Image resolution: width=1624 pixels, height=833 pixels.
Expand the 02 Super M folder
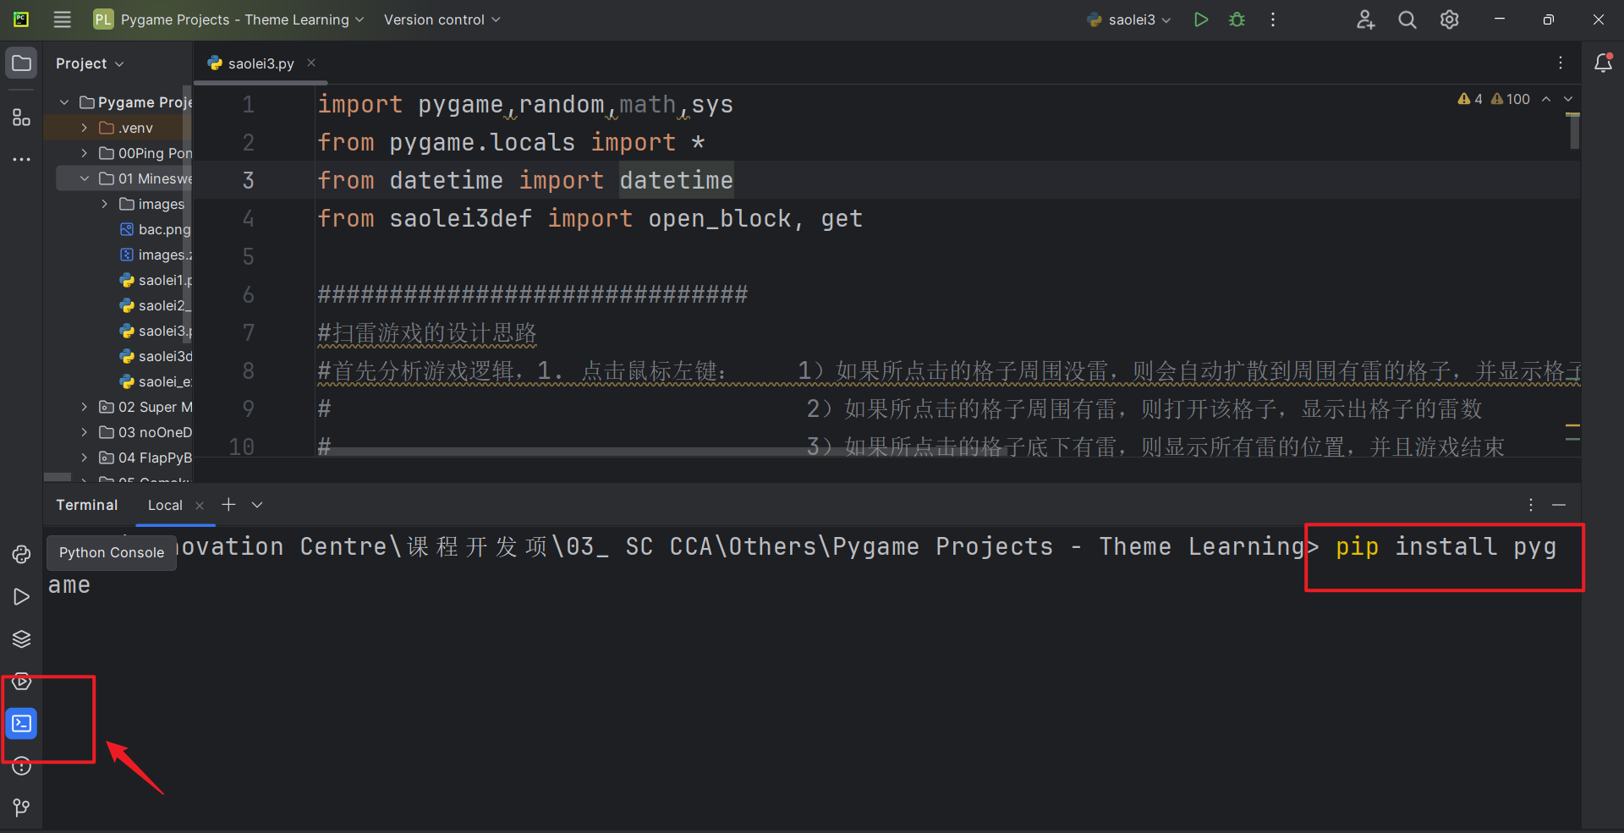pos(85,407)
